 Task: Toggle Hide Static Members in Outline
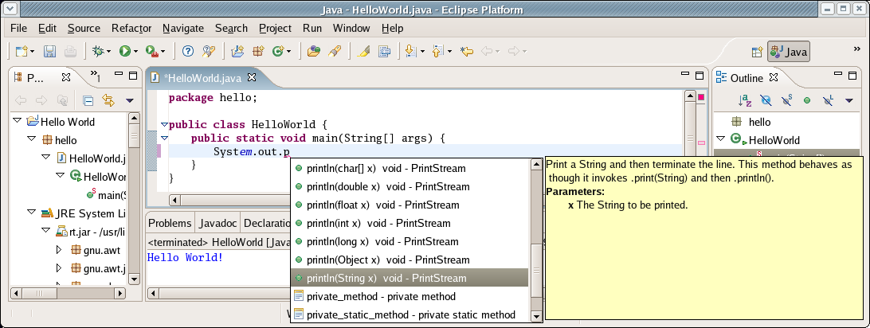click(x=787, y=100)
